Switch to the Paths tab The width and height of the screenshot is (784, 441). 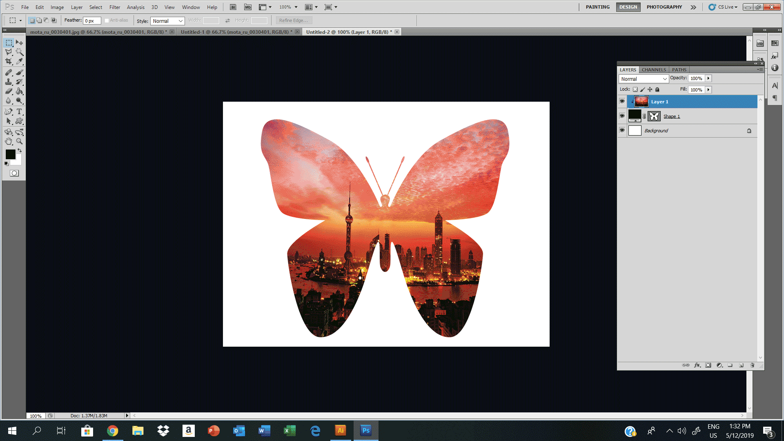679,69
